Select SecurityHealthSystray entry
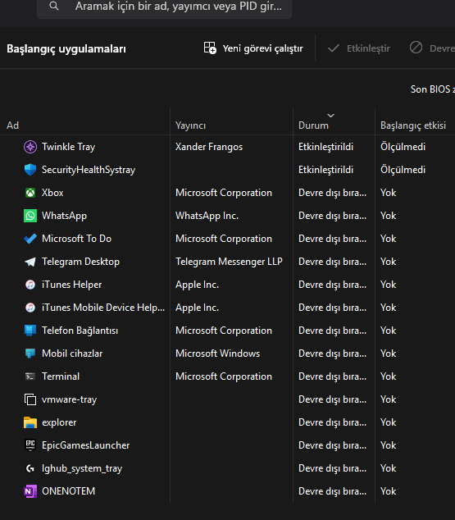 click(x=89, y=170)
